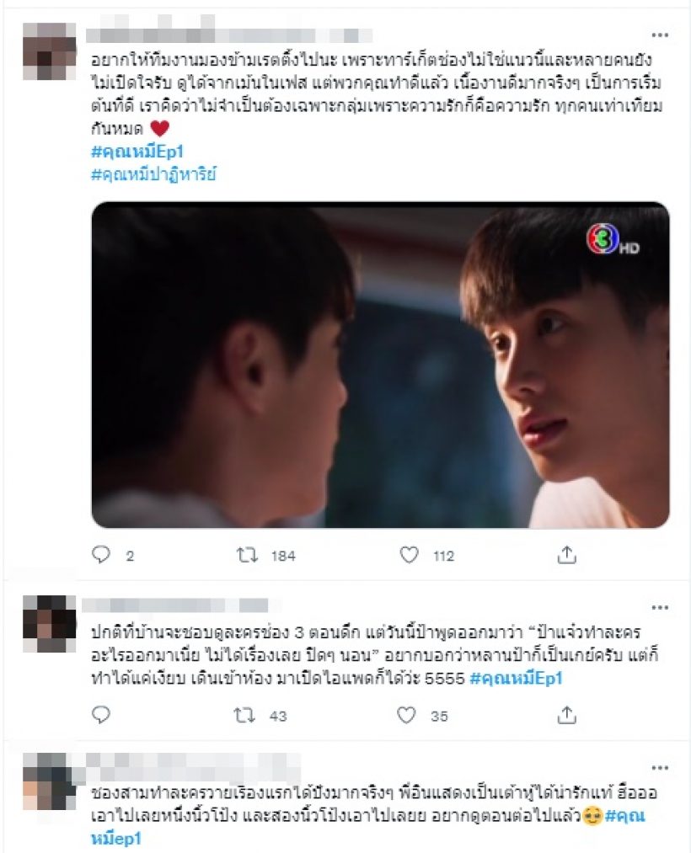Like the second tweet with 35 likes
691x853 pixels.
(x=406, y=715)
